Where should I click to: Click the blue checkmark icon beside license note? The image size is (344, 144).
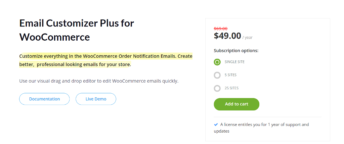coord(216,125)
